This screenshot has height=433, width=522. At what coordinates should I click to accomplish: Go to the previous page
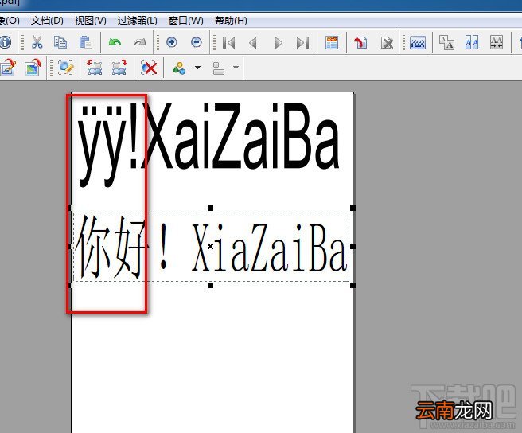point(253,43)
